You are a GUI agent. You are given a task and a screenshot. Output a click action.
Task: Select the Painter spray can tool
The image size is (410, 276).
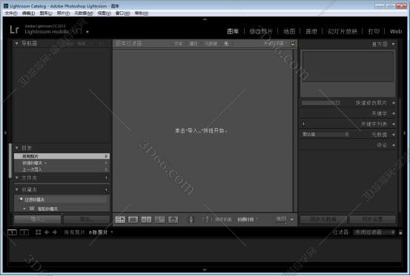point(191,219)
